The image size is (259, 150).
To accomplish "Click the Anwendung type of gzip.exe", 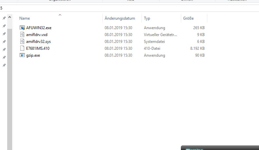I will point(154,55).
